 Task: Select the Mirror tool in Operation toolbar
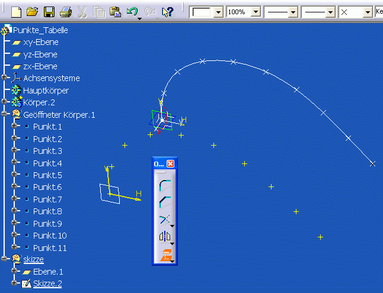point(164,236)
